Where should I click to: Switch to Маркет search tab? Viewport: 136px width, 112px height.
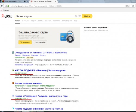tap(48, 21)
